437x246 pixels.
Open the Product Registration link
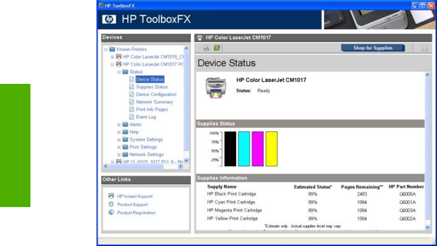(136, 213)
